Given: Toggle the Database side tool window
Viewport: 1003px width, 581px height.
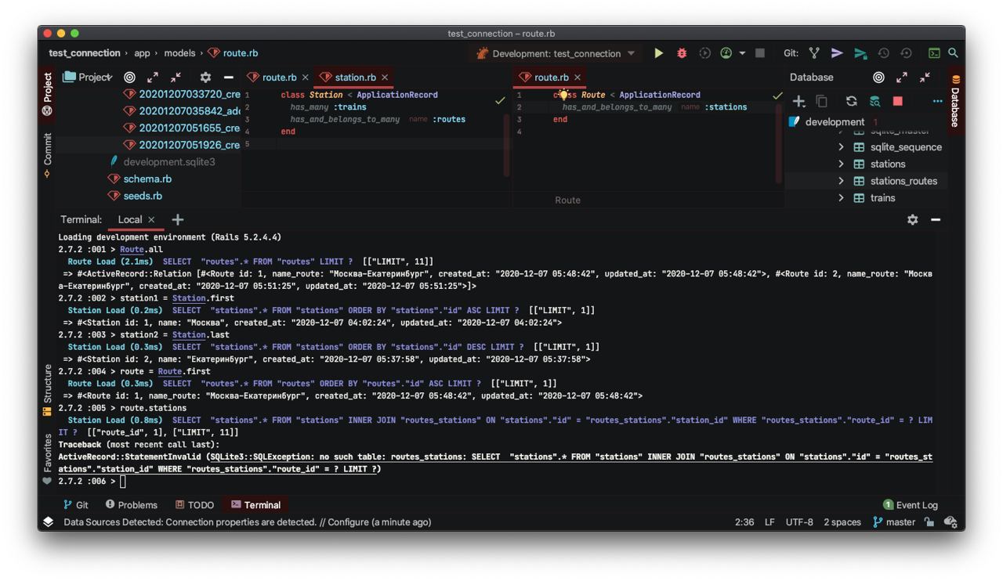Looking at the screenshot, I should pos(955,100).
